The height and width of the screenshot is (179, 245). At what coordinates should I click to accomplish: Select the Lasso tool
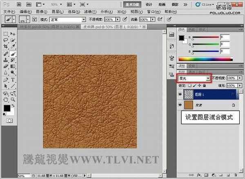(x=6, y=40)
